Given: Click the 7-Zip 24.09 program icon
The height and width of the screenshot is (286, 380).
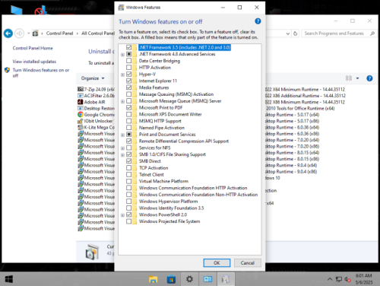Looking at the screenshot, I should point(81,89).
